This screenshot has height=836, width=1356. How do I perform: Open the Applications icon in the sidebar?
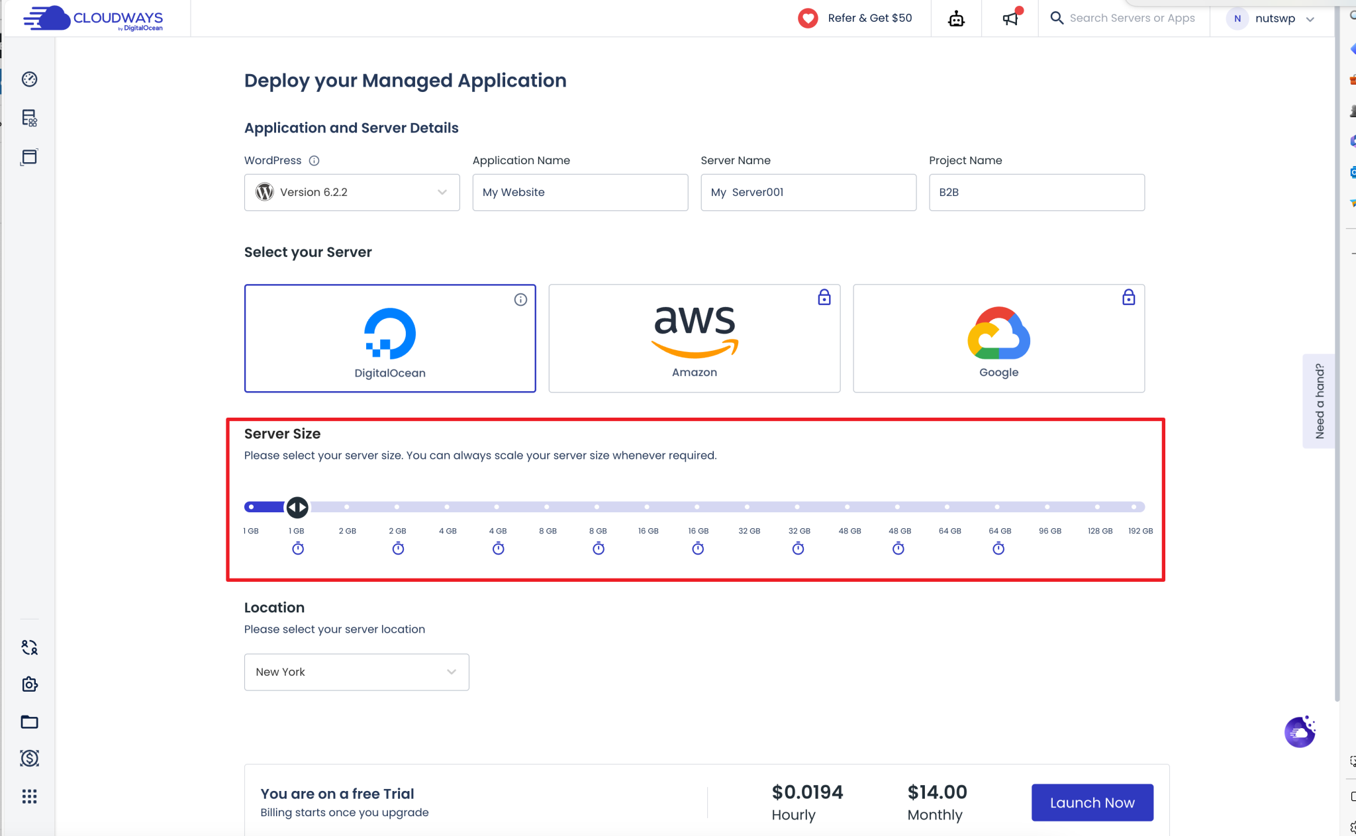click(29, 158)
